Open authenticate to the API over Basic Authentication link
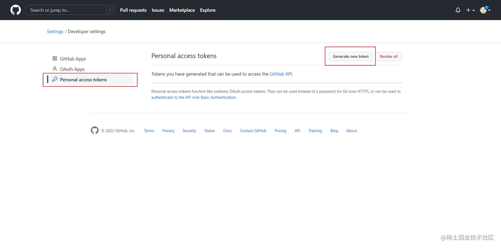Image resolution: width=501 pixels, height=248 pixels. [194, 98]
